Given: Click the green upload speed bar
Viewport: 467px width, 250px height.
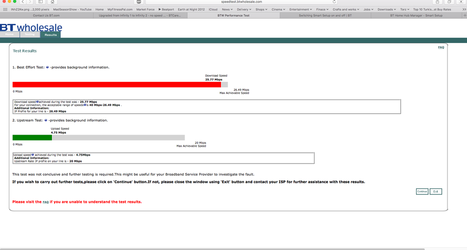Looking at the screenshot, I should 32,137.
